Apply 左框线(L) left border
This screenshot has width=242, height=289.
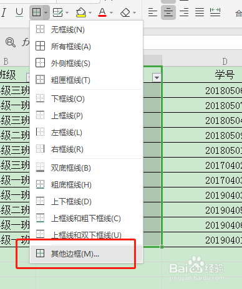pos(87,132)
